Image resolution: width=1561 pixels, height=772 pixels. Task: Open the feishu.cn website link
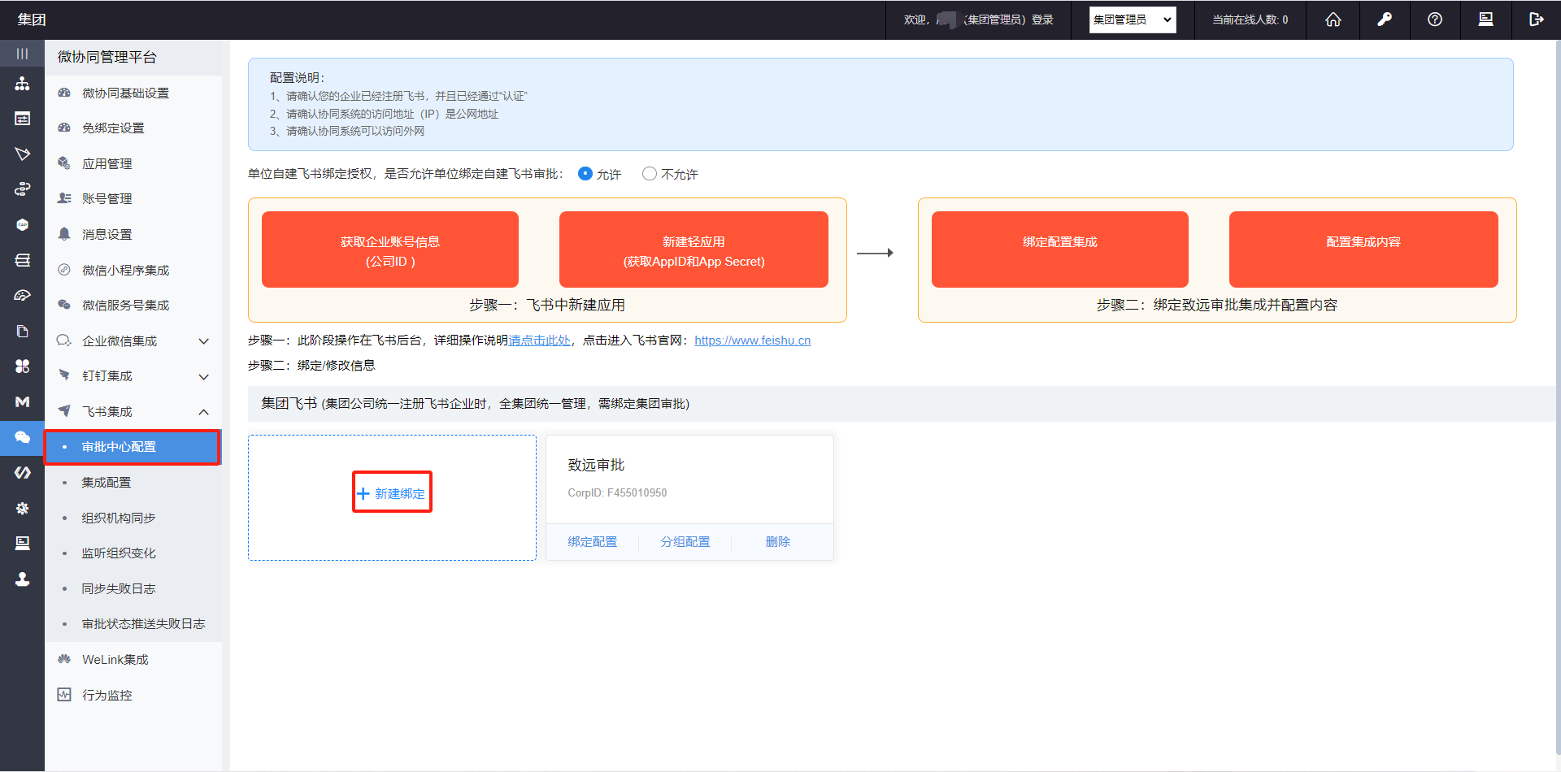tap(752, 340)
